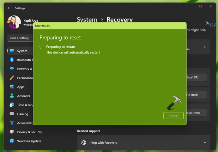Click the Help with Recovery globe icon
The height and width of the screenshot is (152, 218).
click(x=84, y=142)
